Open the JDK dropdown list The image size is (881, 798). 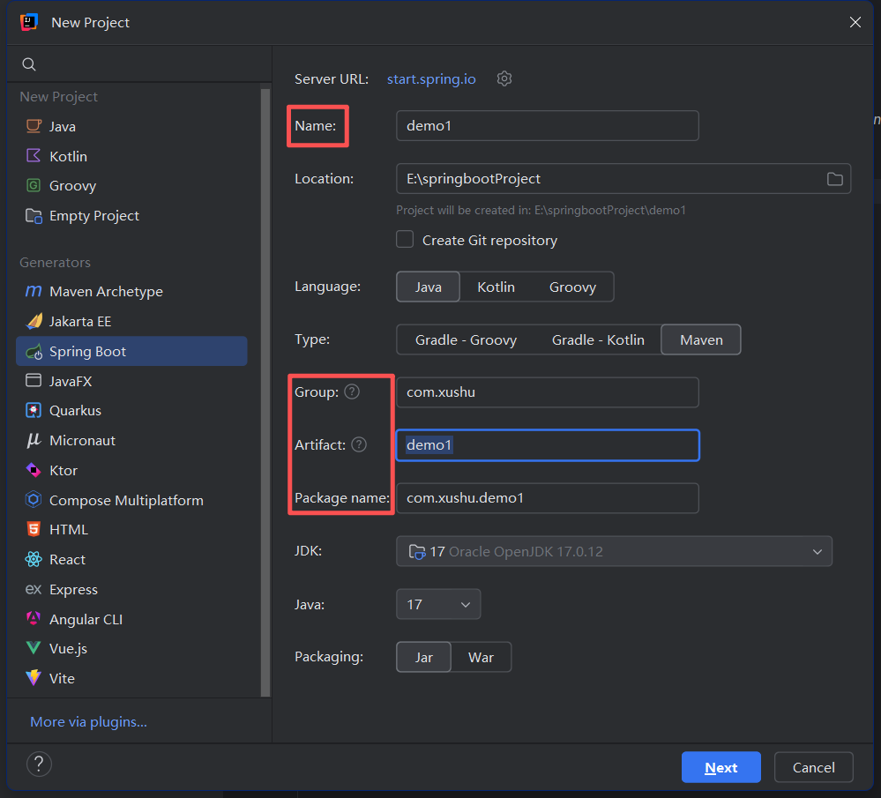tap(614, 551)
